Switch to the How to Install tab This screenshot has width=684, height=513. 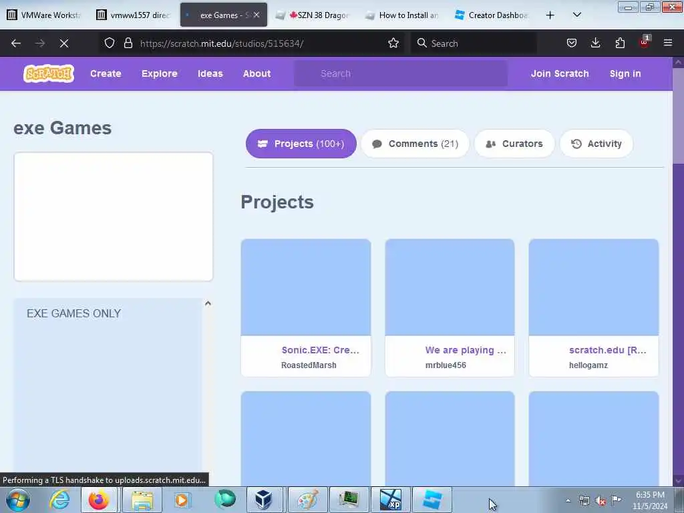(x=401, y=15)
